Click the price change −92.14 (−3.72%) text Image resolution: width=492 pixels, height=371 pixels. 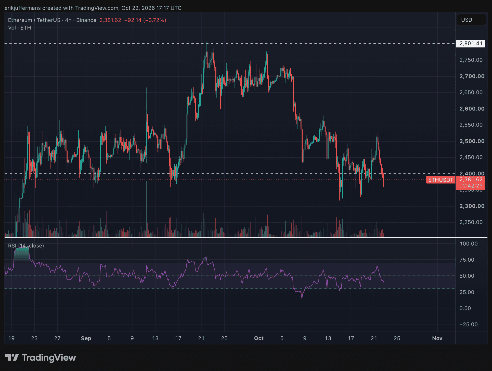click(x=145, y=20)
